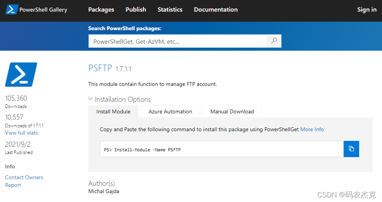Click the PSFTP package title
382x202 pixels.
click(100, 68)
